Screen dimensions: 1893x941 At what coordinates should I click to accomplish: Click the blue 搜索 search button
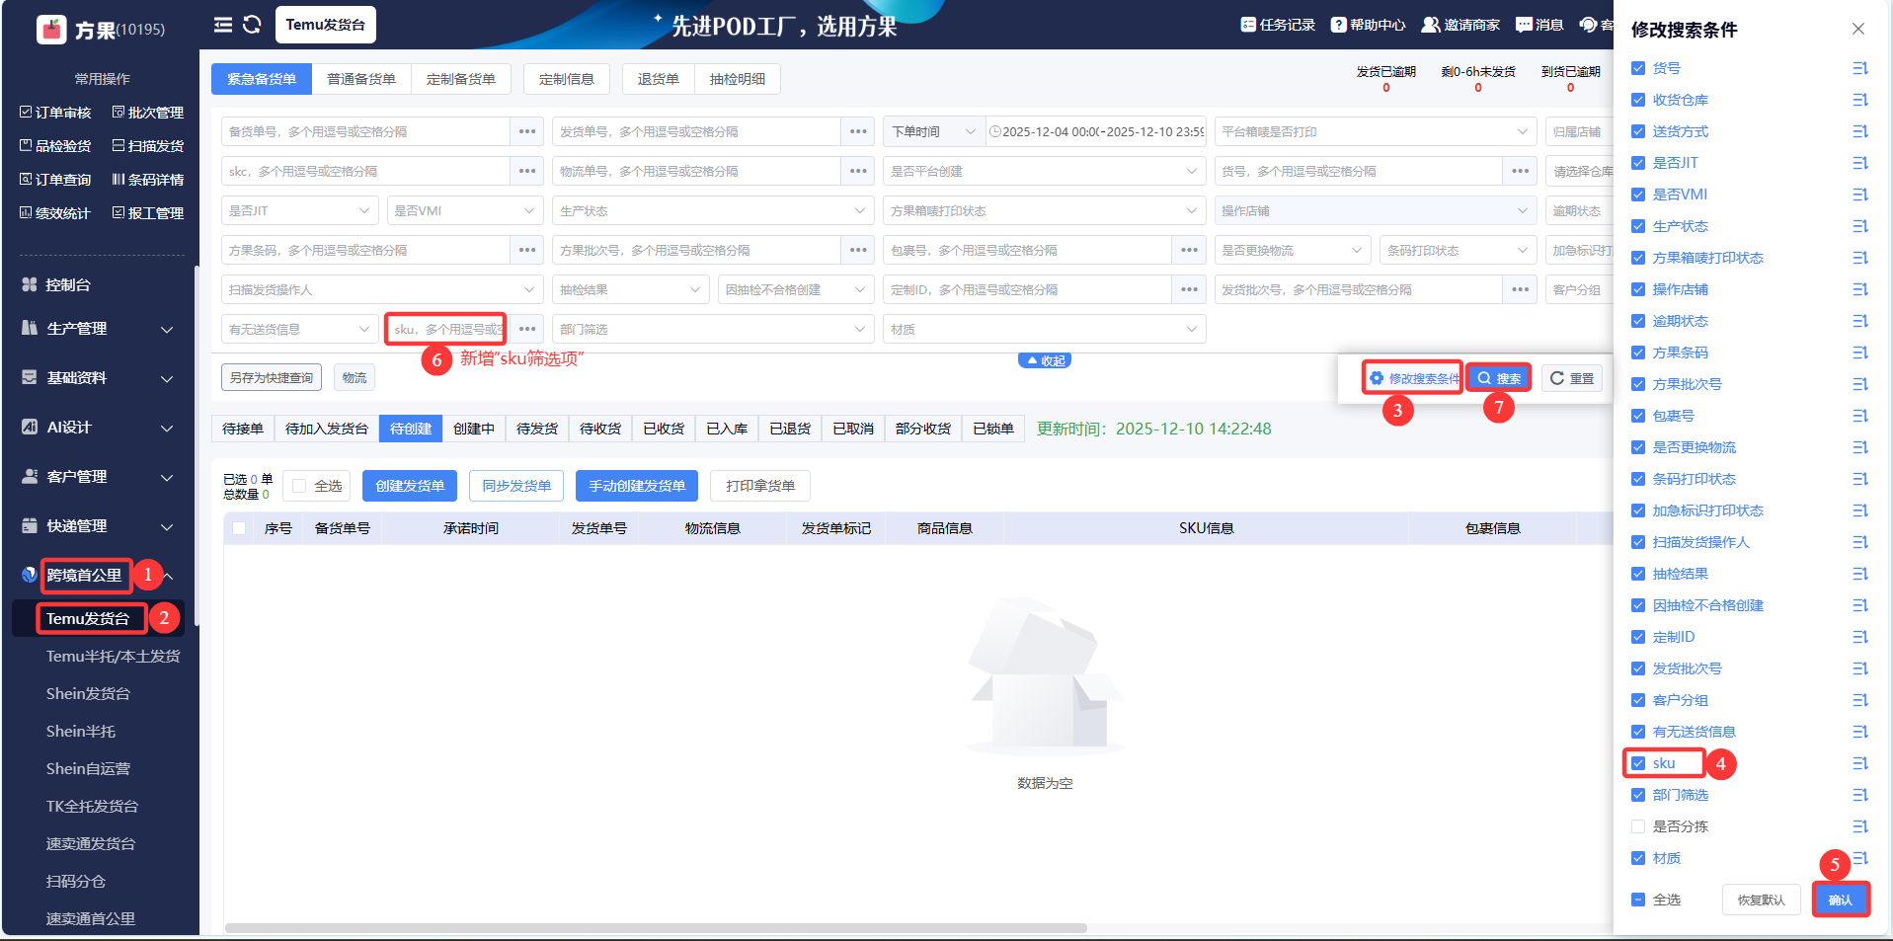[x=1499, y=378]
